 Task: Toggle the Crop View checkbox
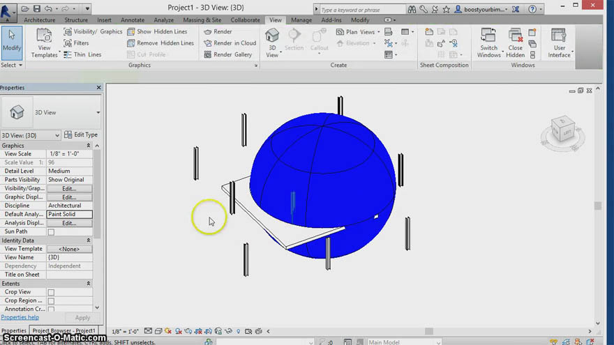(51, 292)
